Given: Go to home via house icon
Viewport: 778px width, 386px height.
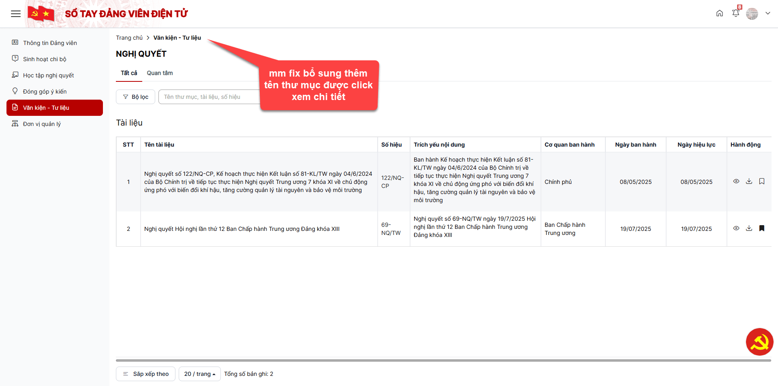Looking at the screenshot, I should coord(720,13).
